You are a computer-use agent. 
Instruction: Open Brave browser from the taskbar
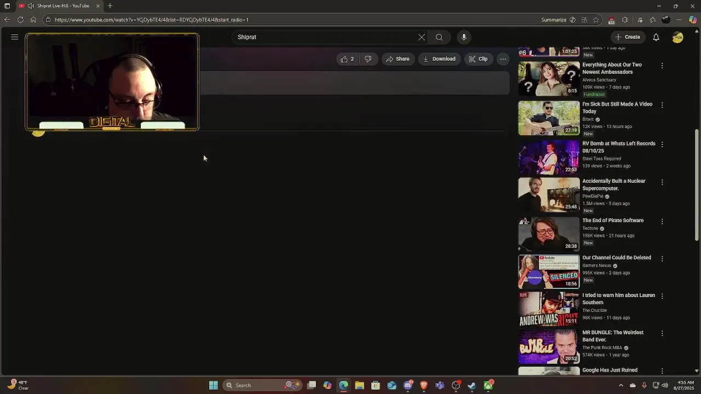[x=424, y=385]
